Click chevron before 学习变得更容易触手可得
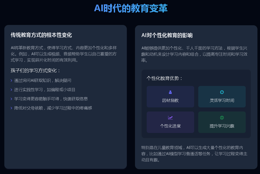The width and height of the screenshot is (260, 174). coord(11,99)
